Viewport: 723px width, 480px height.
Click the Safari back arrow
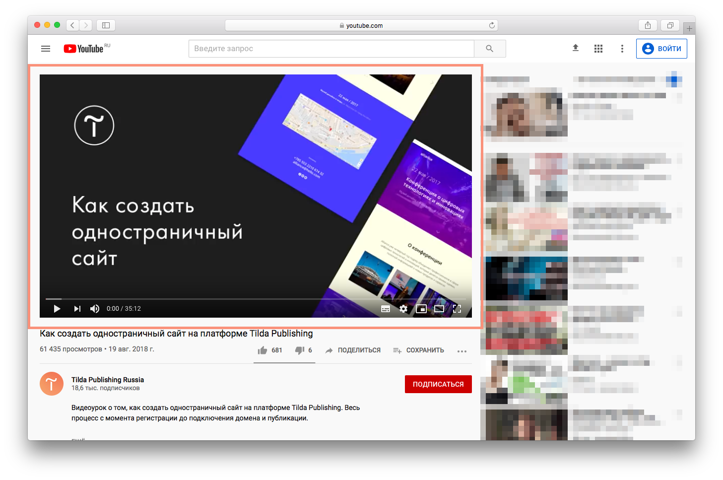click(x=72, y=25)
